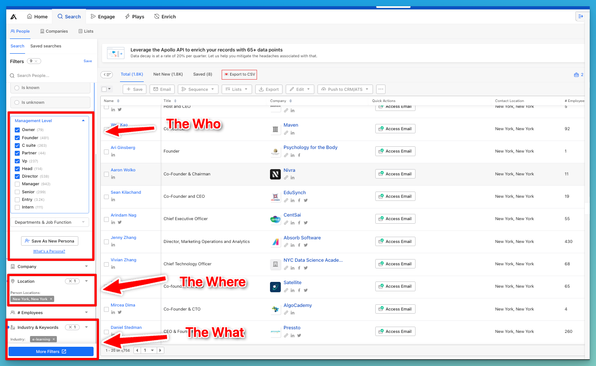The height and width of the screenshot is (366, 596).
Task: Tick the checkbox for Ari Ginsberg's row
Action: (106, 152)
